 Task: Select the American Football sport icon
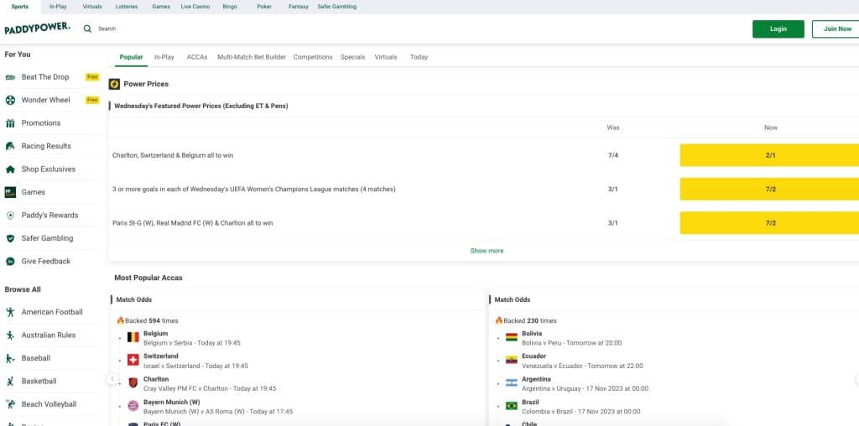click(x=10, y=312)
